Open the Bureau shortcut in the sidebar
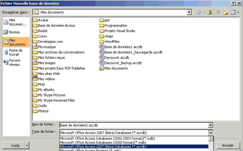243x151 pixels. 14,32
